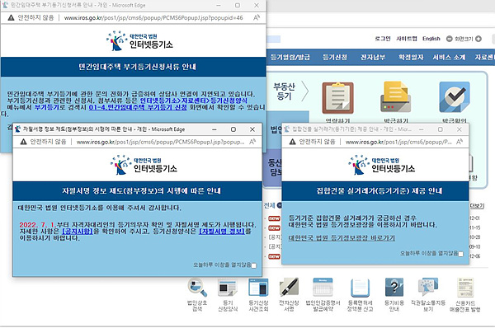Open the 등기신청 사건조회 icon
The image size is (495, 328).
[x=258, y=288]
